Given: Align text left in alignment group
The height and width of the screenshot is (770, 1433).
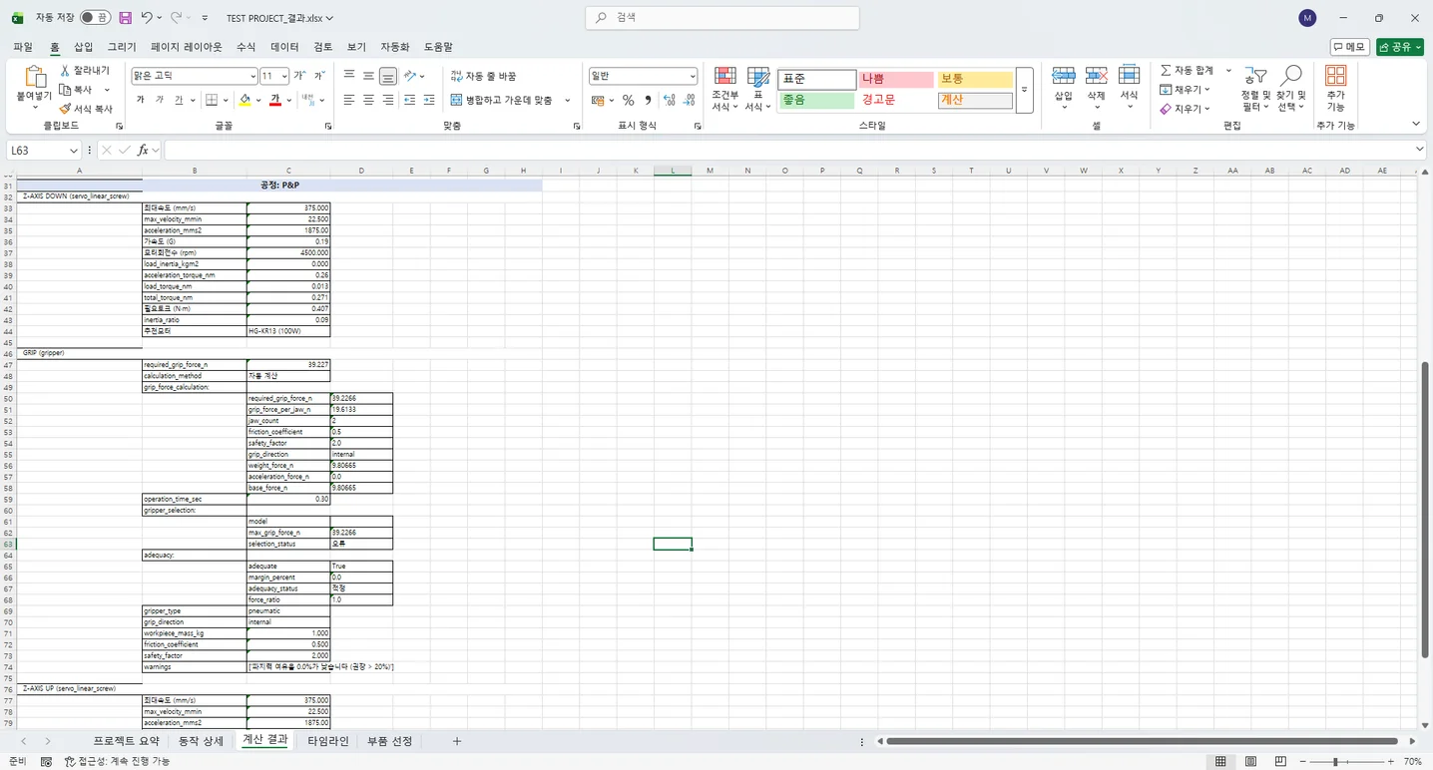Looking at the screenshot, I should pos(349,100).
